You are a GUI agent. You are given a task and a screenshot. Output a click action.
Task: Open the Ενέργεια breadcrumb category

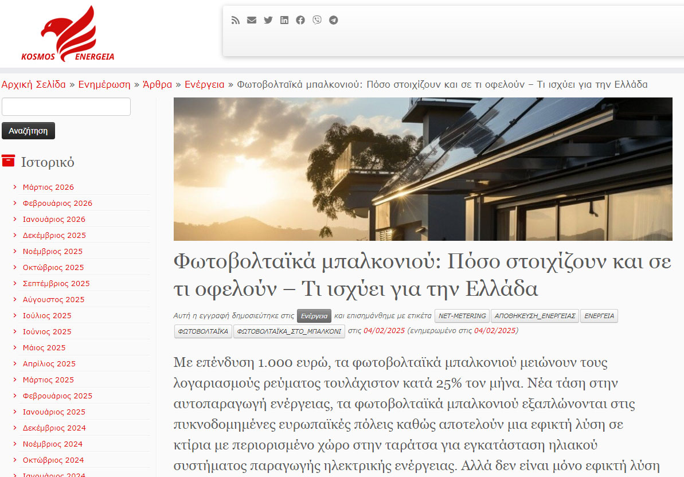tap(204, 84)
